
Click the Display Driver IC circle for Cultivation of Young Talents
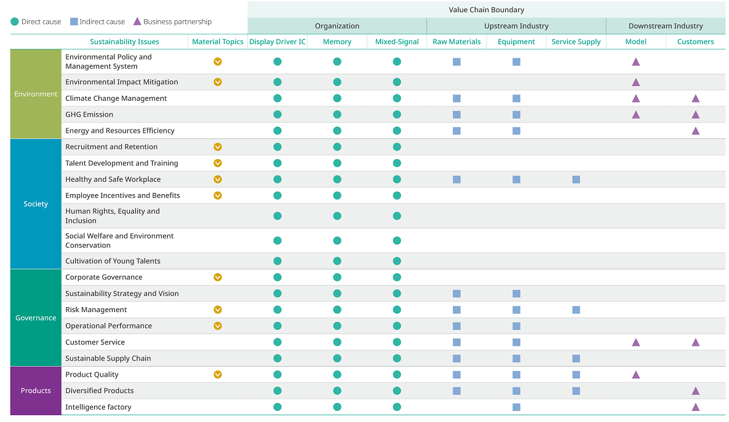point(277,261)
